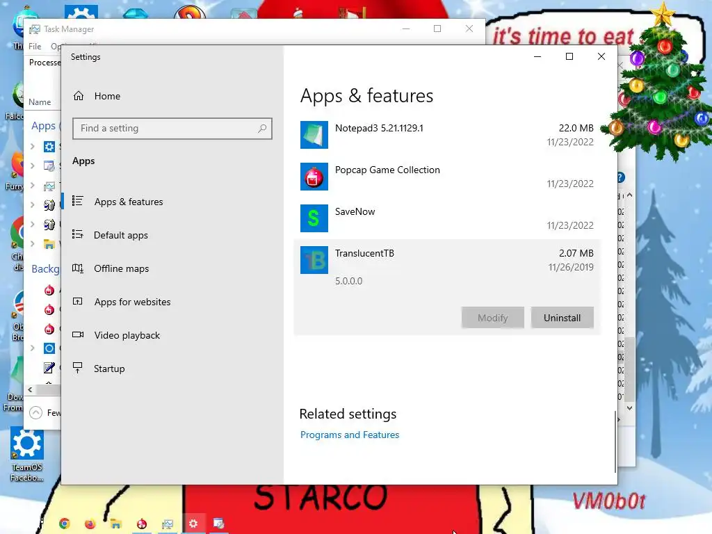Click the Home label in Settings

pyautogui.click(x=107, y=96)
